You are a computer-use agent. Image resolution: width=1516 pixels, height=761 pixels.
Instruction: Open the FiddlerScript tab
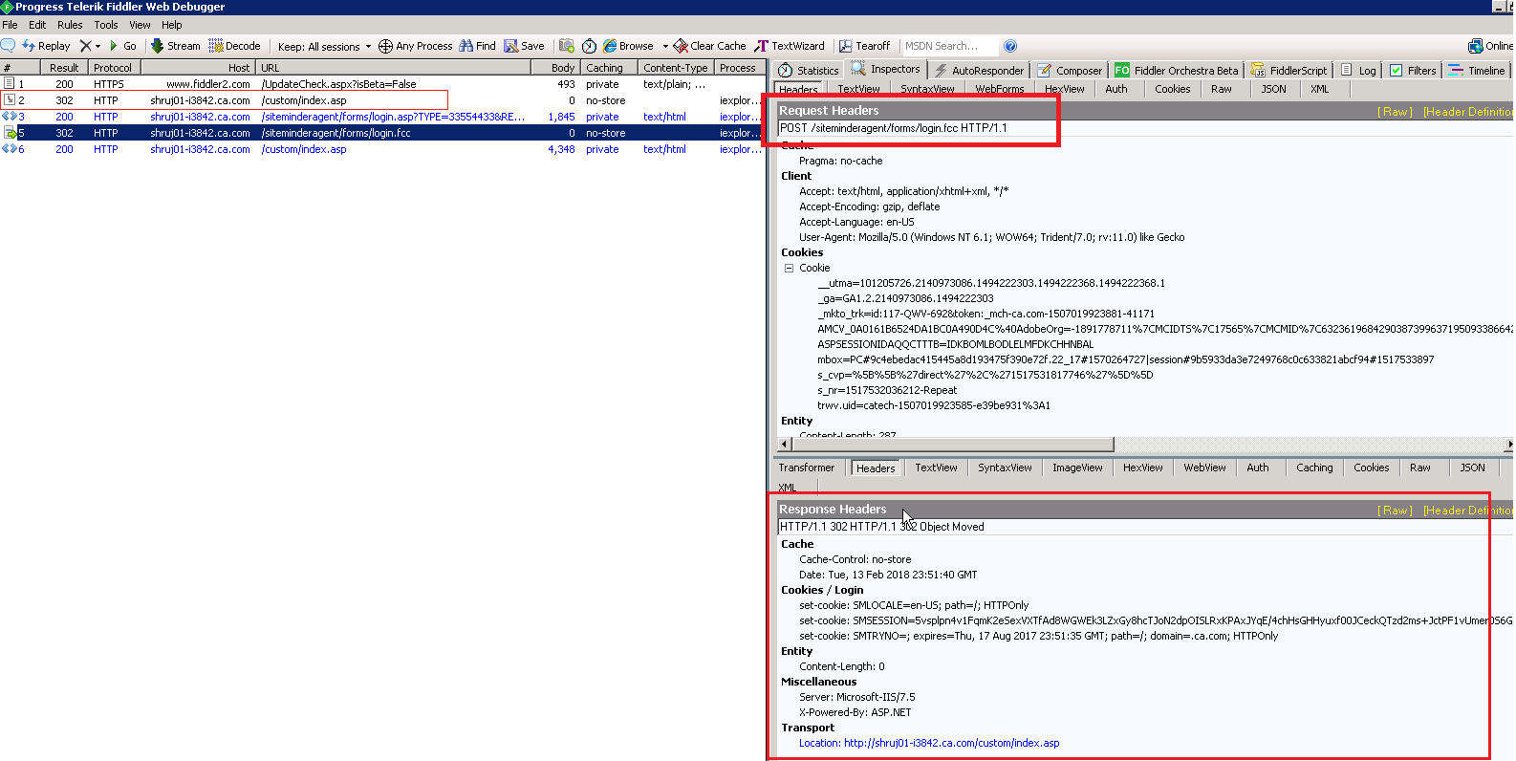click(1289, 71)
